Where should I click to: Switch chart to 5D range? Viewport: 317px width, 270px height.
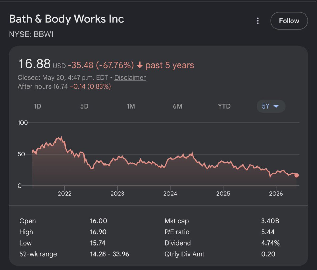coord(84,106)
